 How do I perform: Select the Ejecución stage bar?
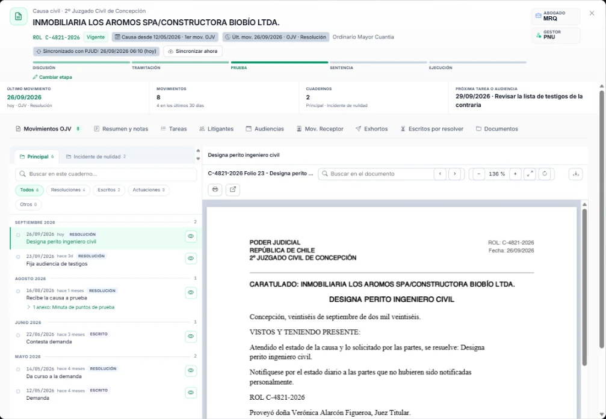pyautogui.click(x=477, y=62)
